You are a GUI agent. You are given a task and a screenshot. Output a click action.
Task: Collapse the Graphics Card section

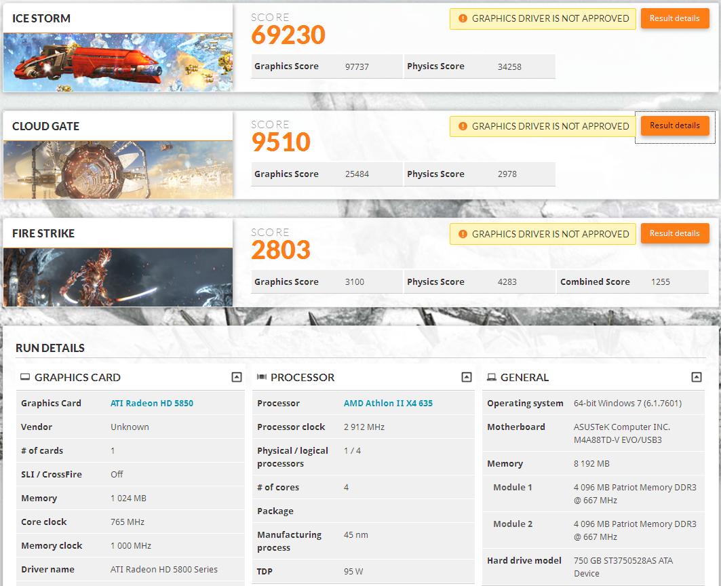click(x=236, y=377)
